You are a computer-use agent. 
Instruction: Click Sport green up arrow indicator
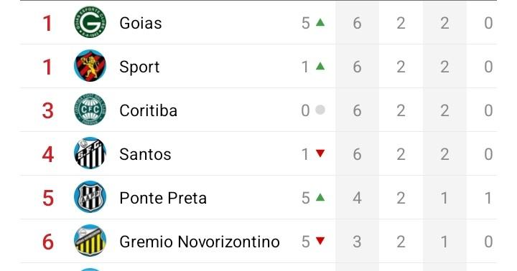320,66
